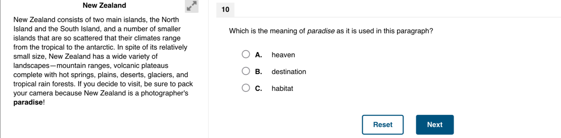Click the question prompt text
This screenshot has height=138, width=561.
[331, 31]
